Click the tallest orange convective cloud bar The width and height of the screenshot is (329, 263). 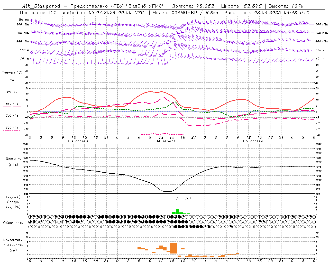(174, 248)
